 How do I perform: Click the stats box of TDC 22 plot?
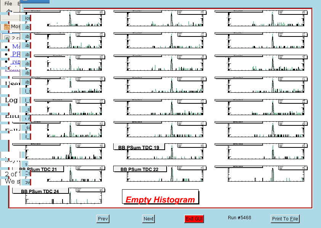[192, 168]
